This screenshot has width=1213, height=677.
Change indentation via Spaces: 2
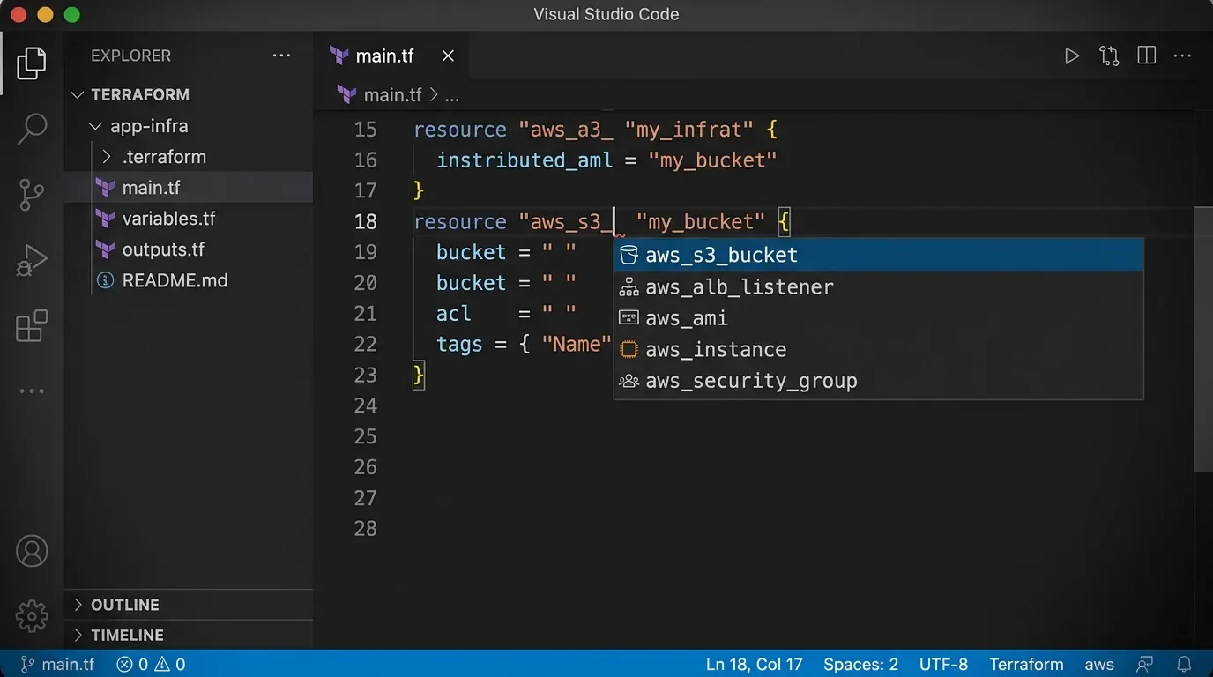pyautogui.click(x=860, y=665)
